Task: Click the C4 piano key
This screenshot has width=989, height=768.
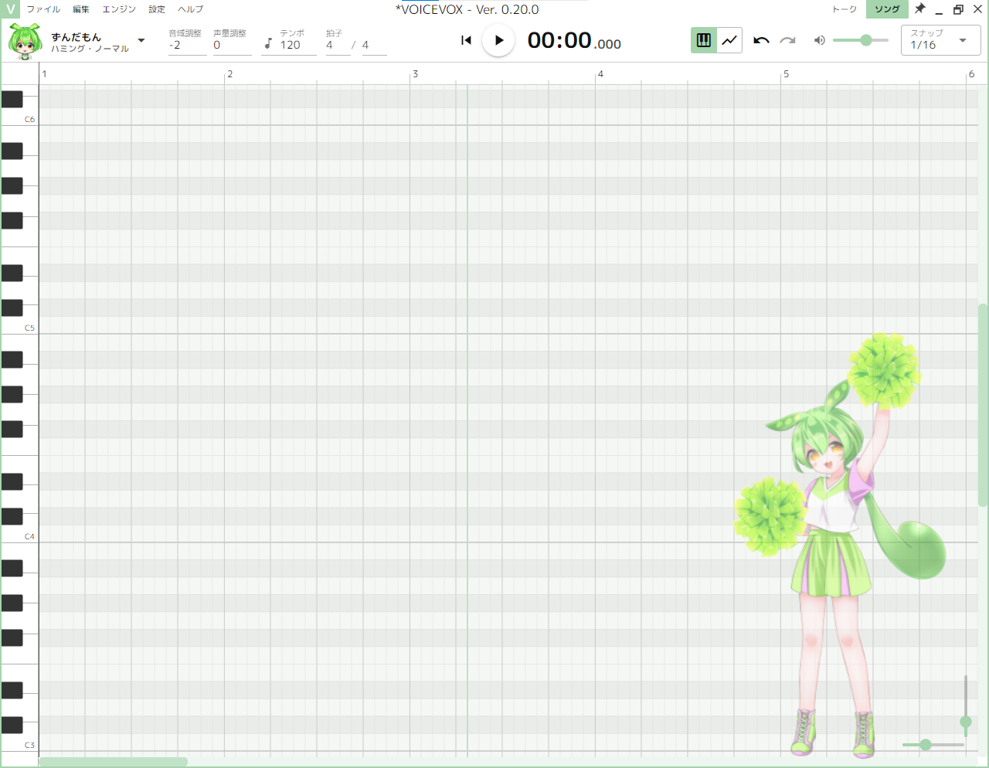Action: (29, 535)
